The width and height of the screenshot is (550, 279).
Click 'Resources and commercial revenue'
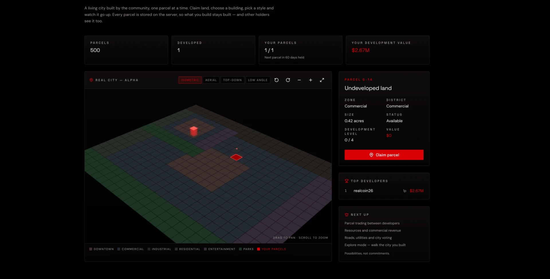[x=372, y=231]
